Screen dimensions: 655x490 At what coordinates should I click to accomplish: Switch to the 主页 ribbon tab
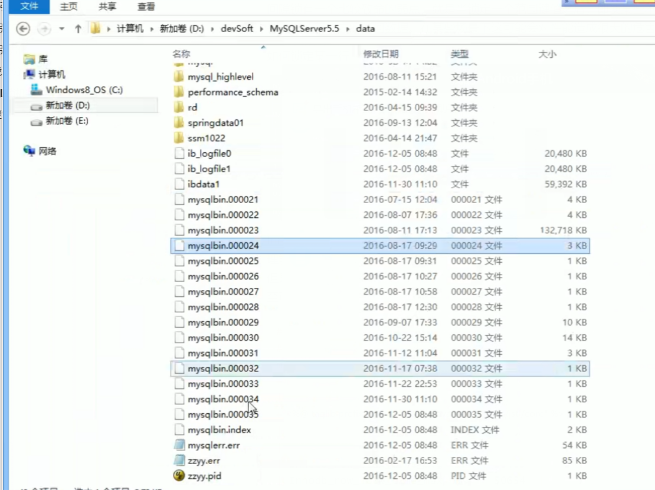coord(68,6)
